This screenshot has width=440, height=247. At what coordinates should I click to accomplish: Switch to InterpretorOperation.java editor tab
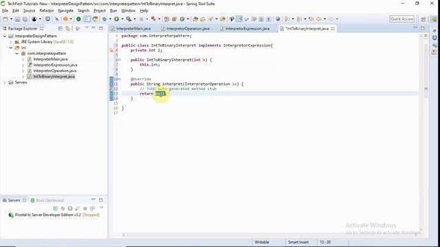click(x=186, y=29)
